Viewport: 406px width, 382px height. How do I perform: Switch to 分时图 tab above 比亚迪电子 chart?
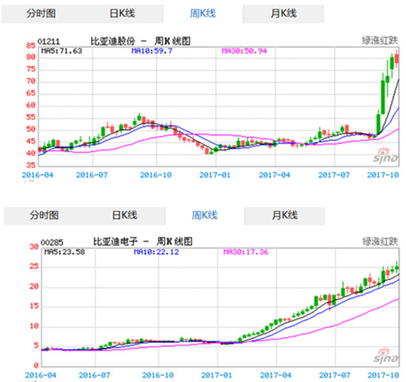44,215
